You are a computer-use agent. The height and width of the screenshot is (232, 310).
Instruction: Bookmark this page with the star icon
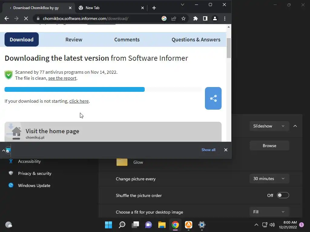(x=183, y=18)
